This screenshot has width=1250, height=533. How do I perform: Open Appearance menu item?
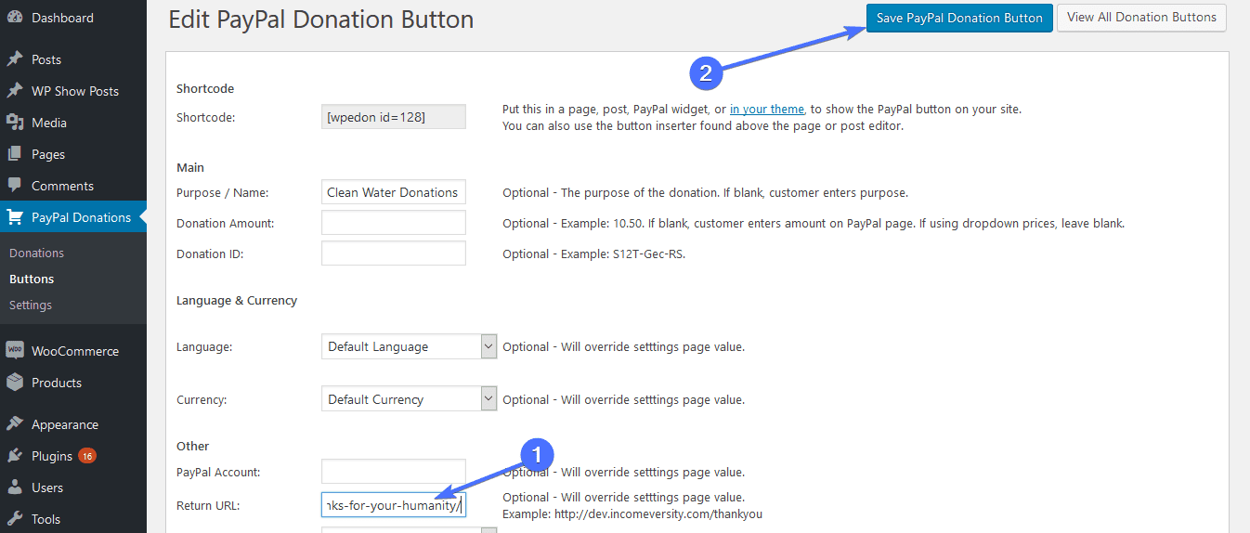73,424
